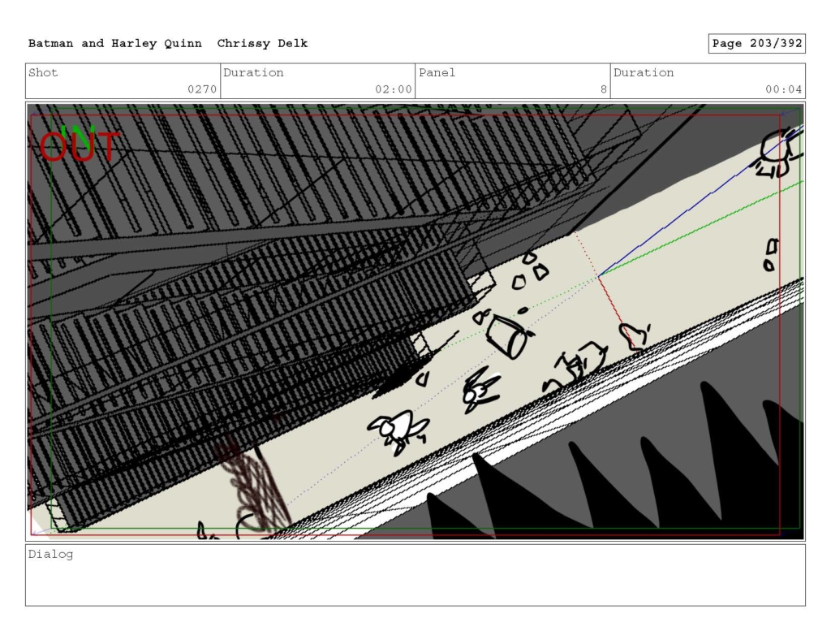Click the shot duration value "02:00"
This screenshot has height=644, width=831.
[x=394, y=89]
